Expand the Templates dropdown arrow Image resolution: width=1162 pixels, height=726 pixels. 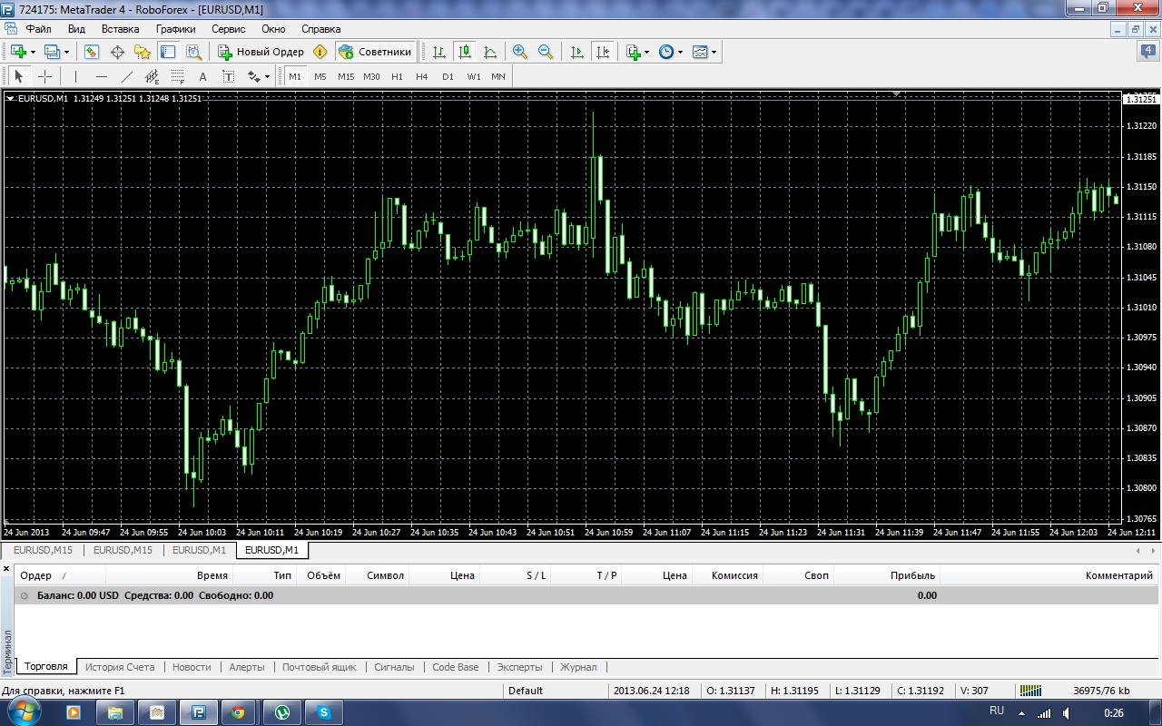coord(714,52)
